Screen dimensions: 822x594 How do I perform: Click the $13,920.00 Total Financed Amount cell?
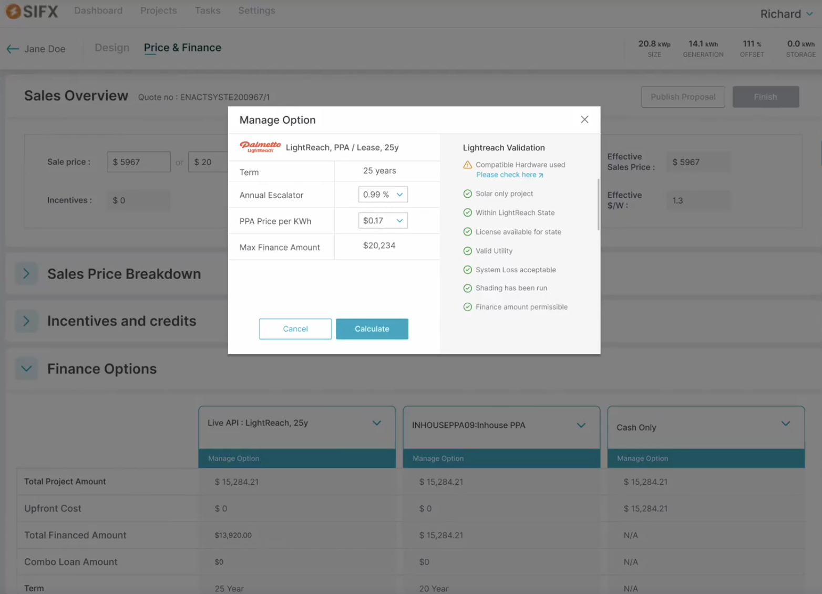click(233, 535)
